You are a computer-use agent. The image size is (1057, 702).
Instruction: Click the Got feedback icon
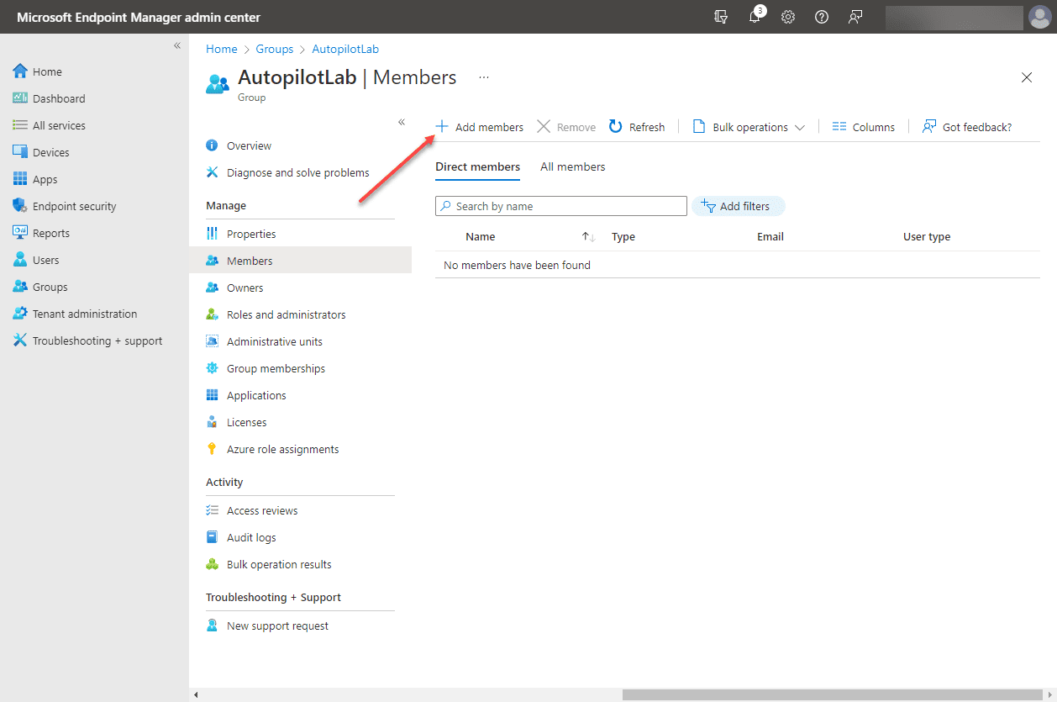click(928, 126)
